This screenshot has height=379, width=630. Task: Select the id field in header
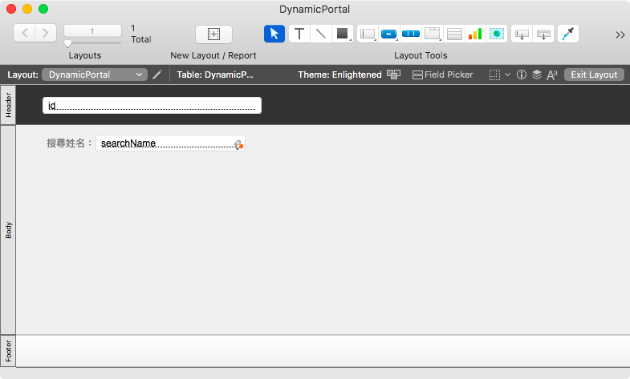(152, 106)
